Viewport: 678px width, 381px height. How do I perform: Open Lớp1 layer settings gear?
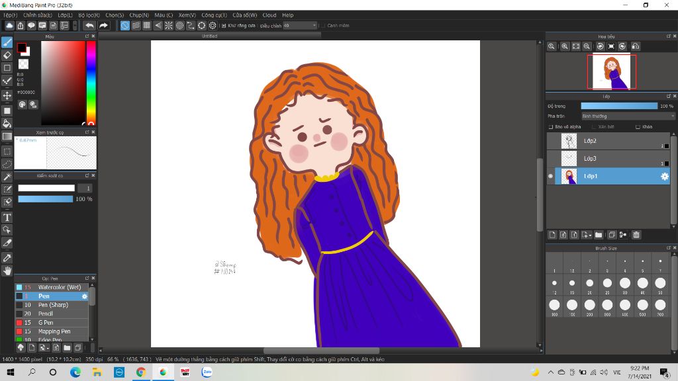(x=664, y=176)
